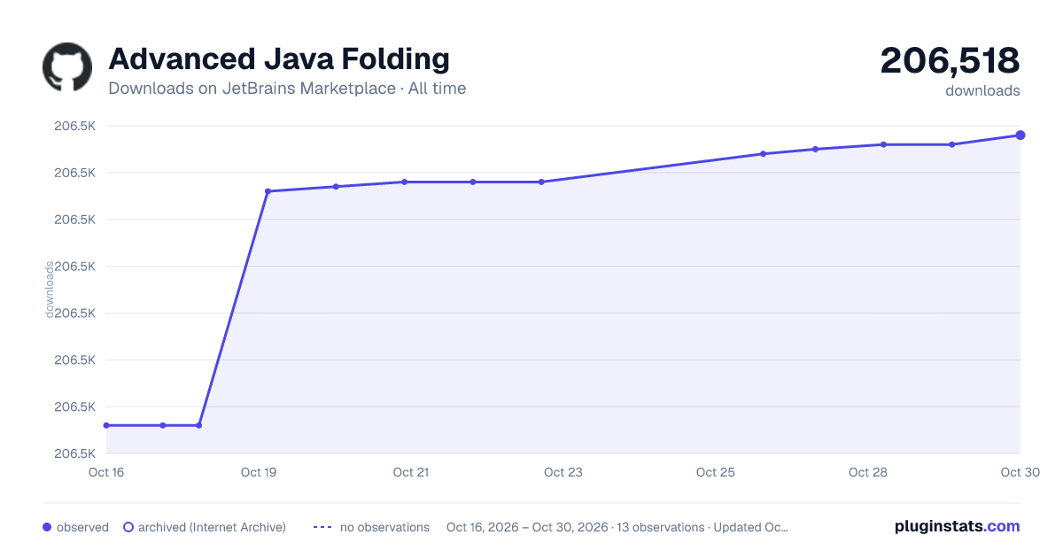Select the data point at the top of the steep rise
The height and width of the screenshot is (558, 1063).
(268, 191)
